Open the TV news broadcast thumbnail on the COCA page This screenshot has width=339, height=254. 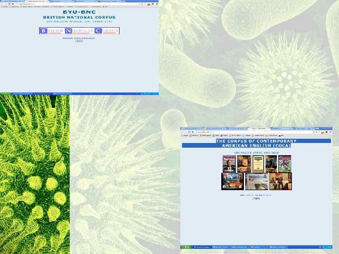(233, 182)
